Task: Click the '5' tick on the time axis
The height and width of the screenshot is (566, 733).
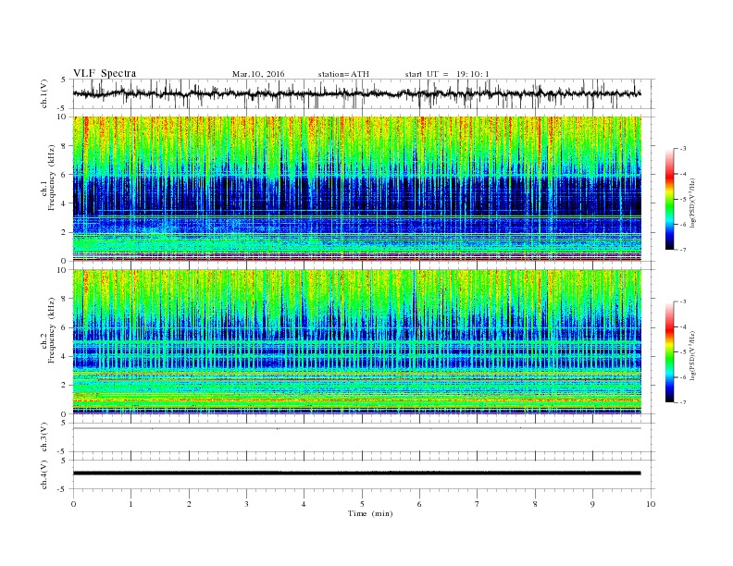Action: pyautogui.click(x=362, y=504)
